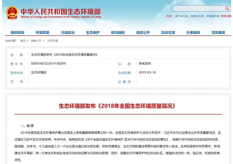The image size is (233, 164).
Task: Select index number 000014672/2019-00299
Action: click(x=48, y=64)
